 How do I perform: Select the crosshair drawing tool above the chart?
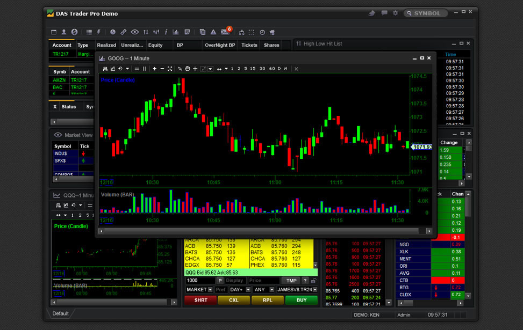(x=195, y=69)
